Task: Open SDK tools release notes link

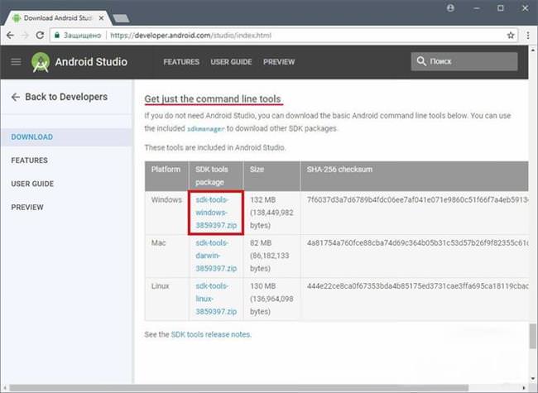Action: pos(211,334)
